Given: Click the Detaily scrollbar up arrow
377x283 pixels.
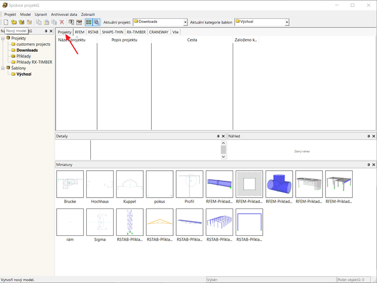Looking at the screenshot, I should [223, 143].
